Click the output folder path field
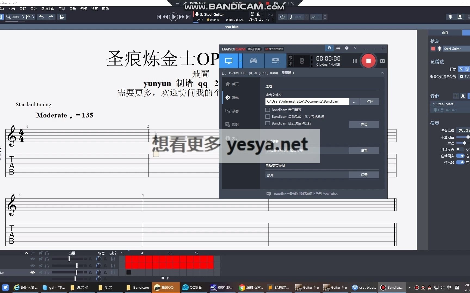Image resolution: width=470 pixels, height=293 pixels. (307, 101)
